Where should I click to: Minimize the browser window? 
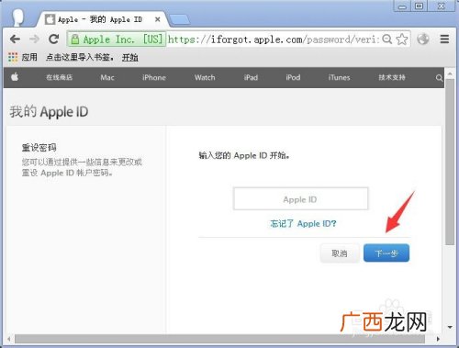pos(403,6)
